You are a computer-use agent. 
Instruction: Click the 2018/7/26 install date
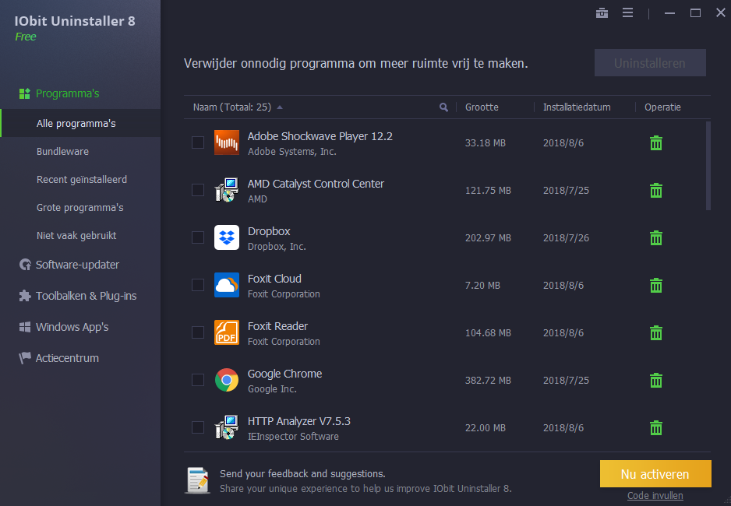(x=566, y=238)
